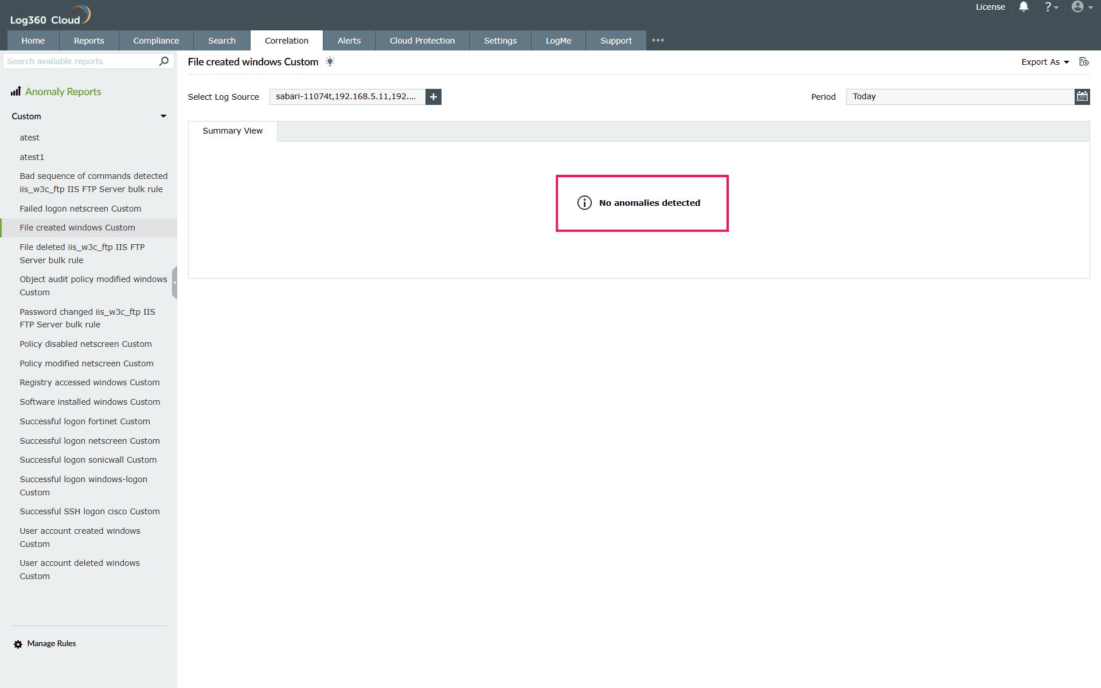1101x688 pixels.
Task: Click the search magnifier icon in sidebar
Action: [164, 61]
